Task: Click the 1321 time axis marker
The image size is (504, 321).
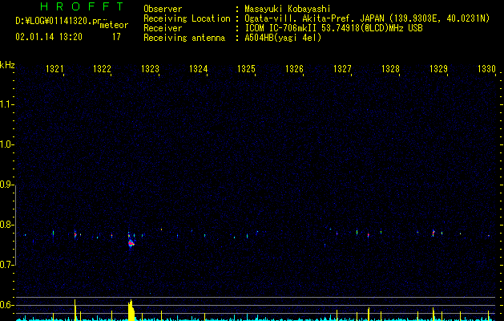Action: 54,69
